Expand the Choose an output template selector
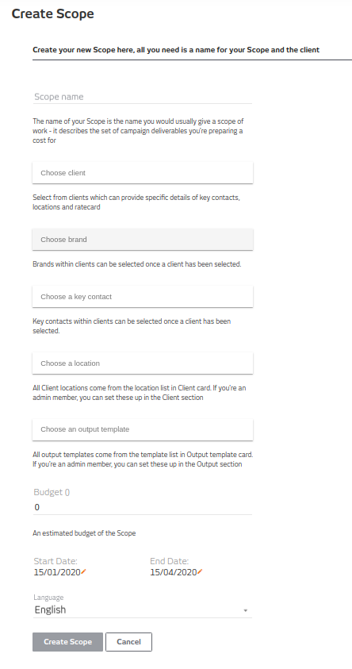 click(x=143, y=429)
